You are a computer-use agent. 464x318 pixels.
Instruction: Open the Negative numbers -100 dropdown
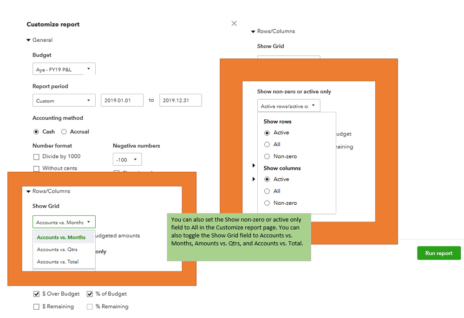pos(127,160)
